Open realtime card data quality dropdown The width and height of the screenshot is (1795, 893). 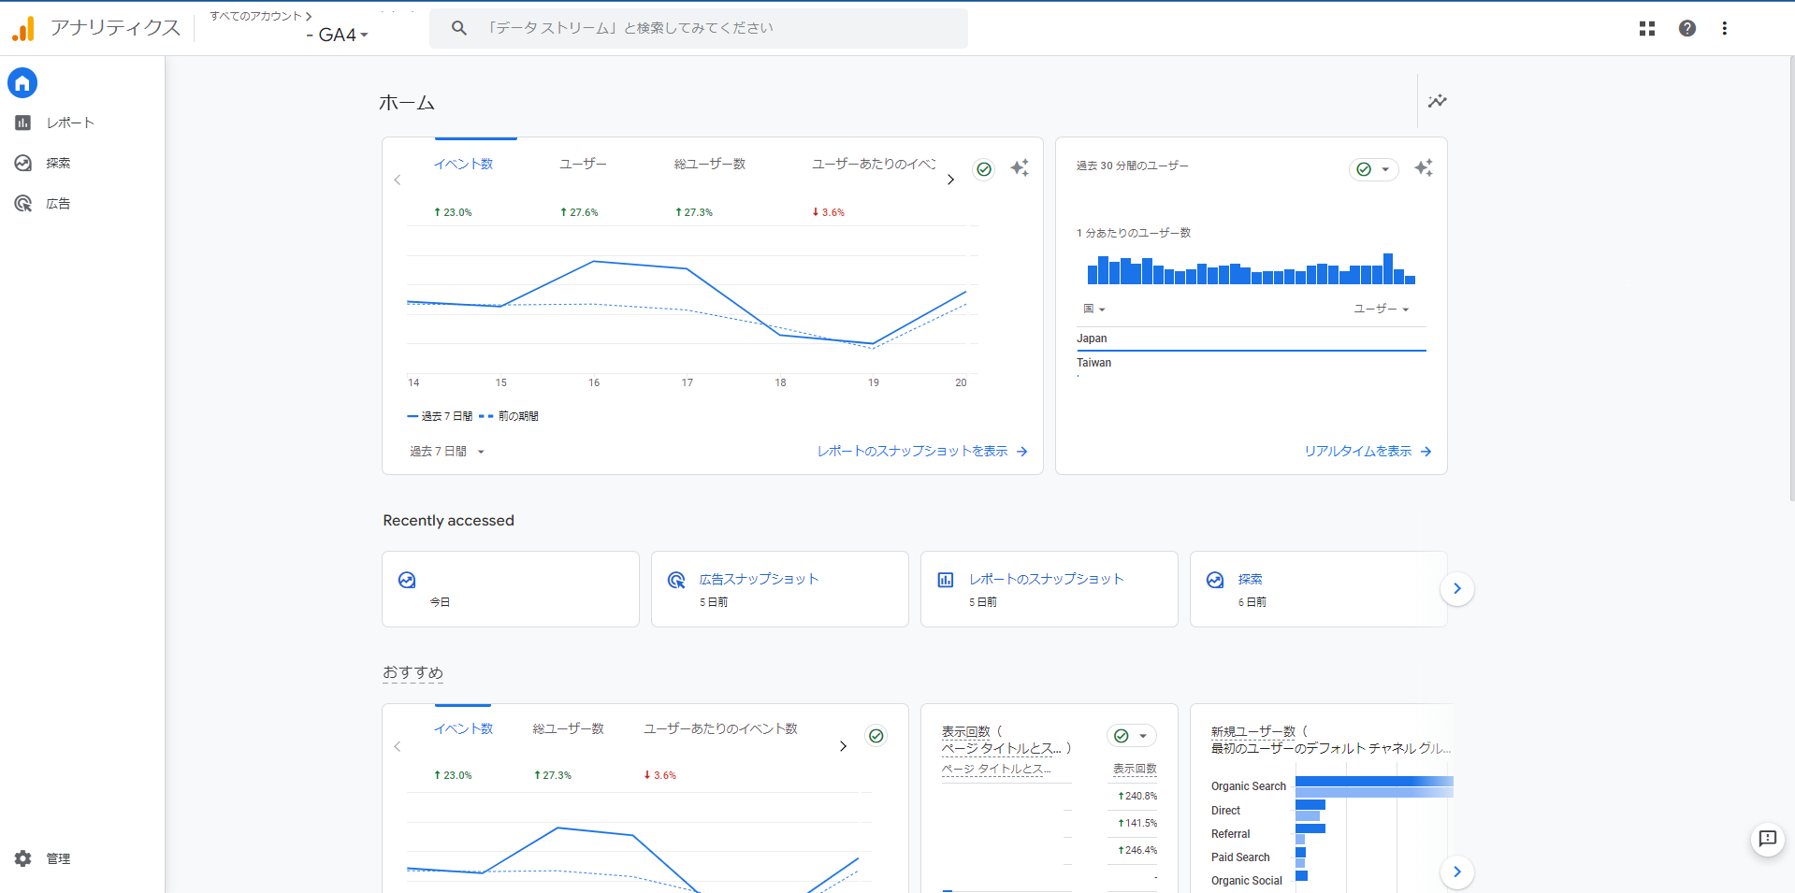(x=1374, y=169)
